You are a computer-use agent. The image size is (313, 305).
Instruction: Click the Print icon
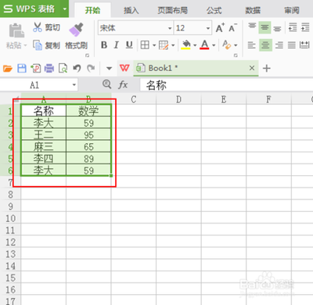click(49, 68)
